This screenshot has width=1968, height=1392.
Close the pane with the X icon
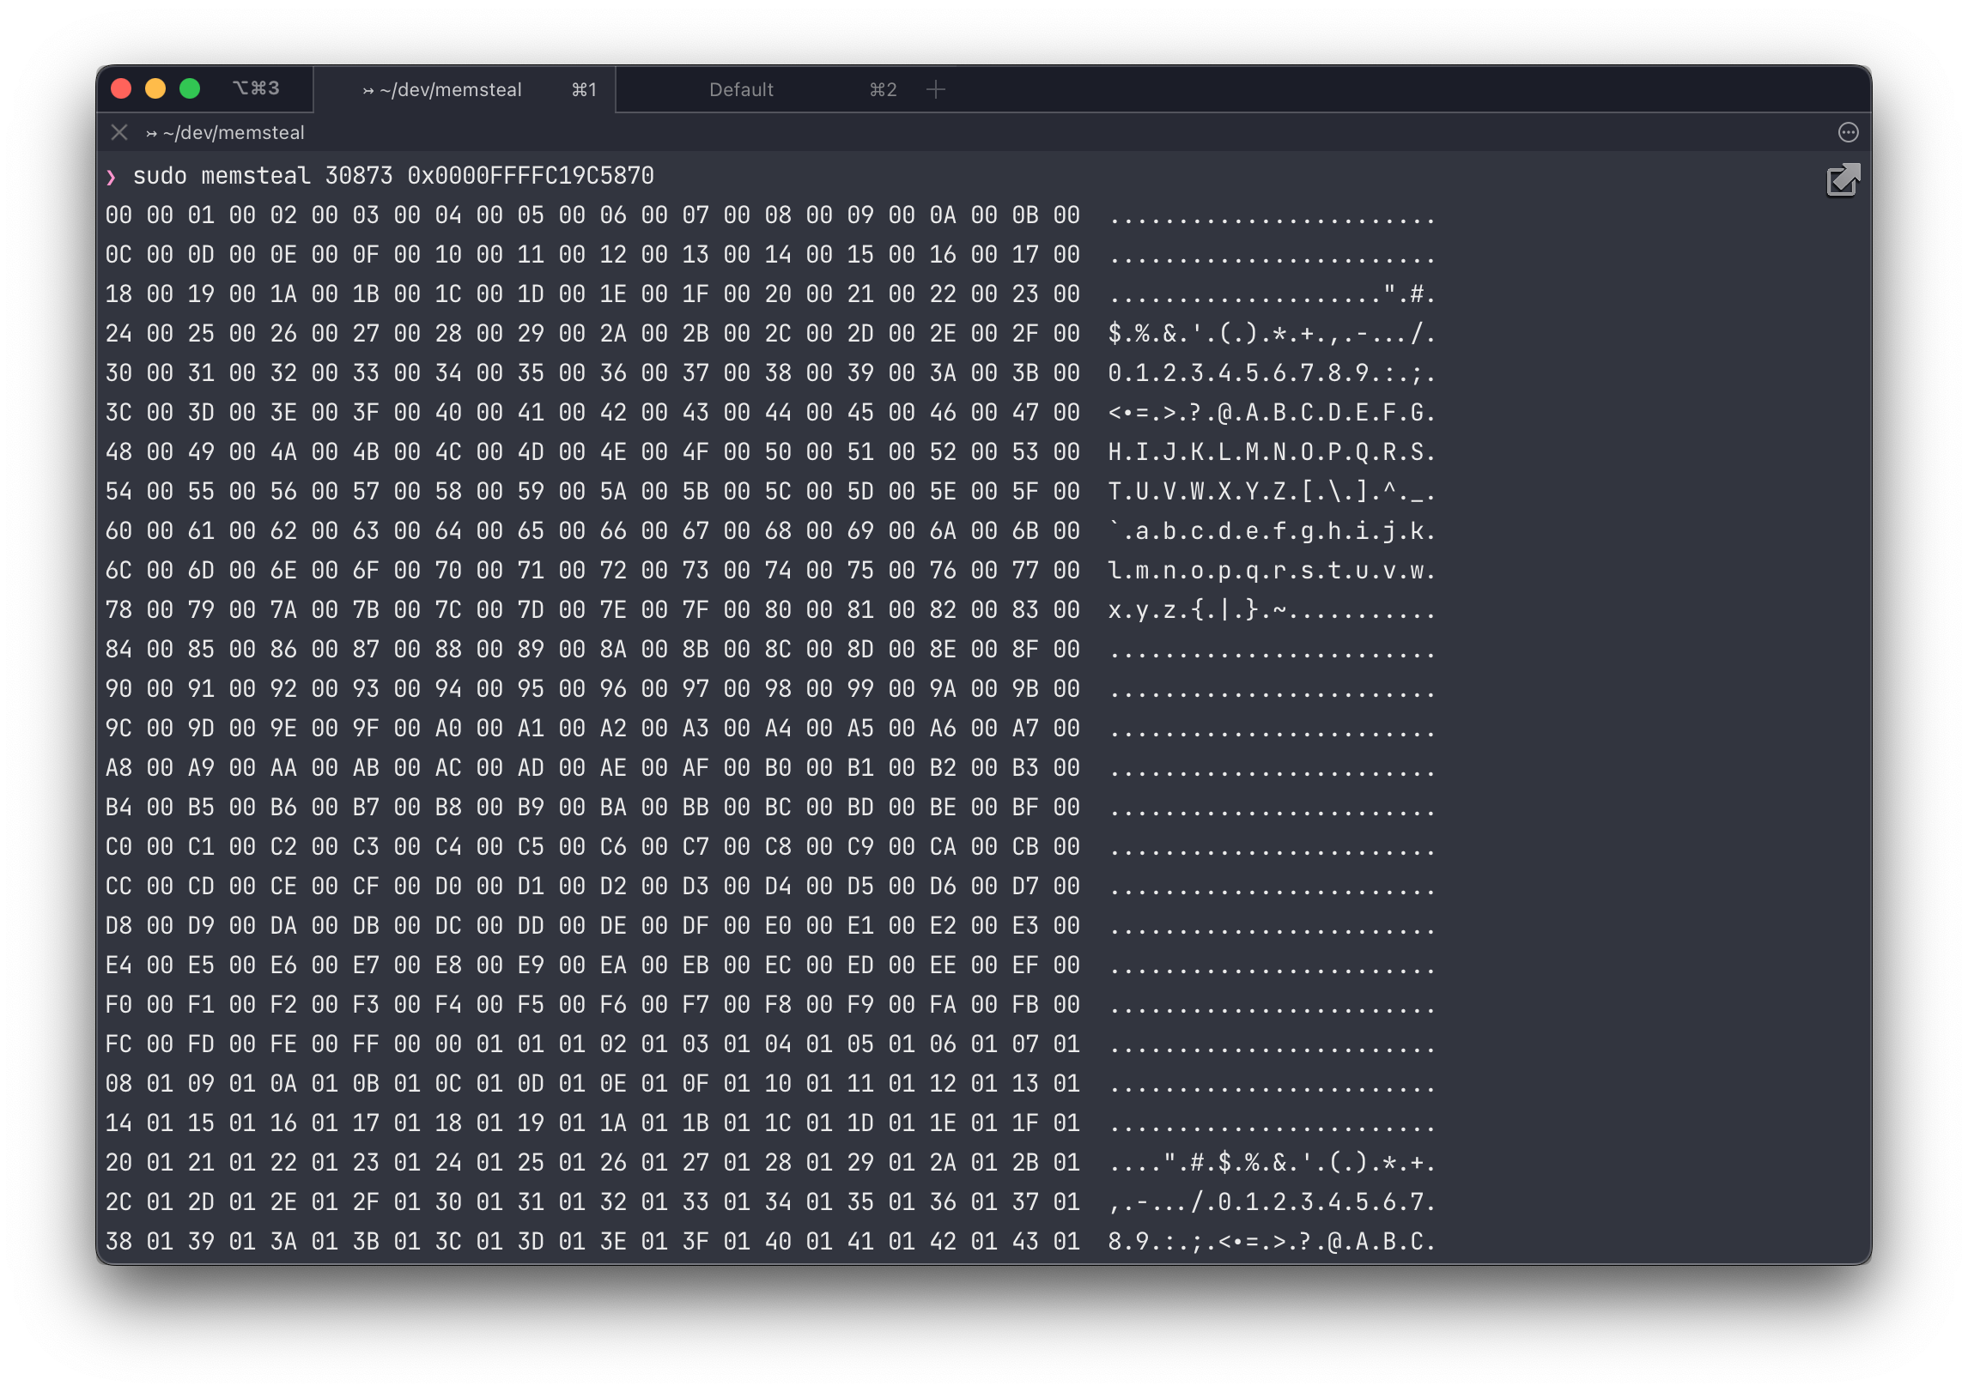click(x=119, y=132)
